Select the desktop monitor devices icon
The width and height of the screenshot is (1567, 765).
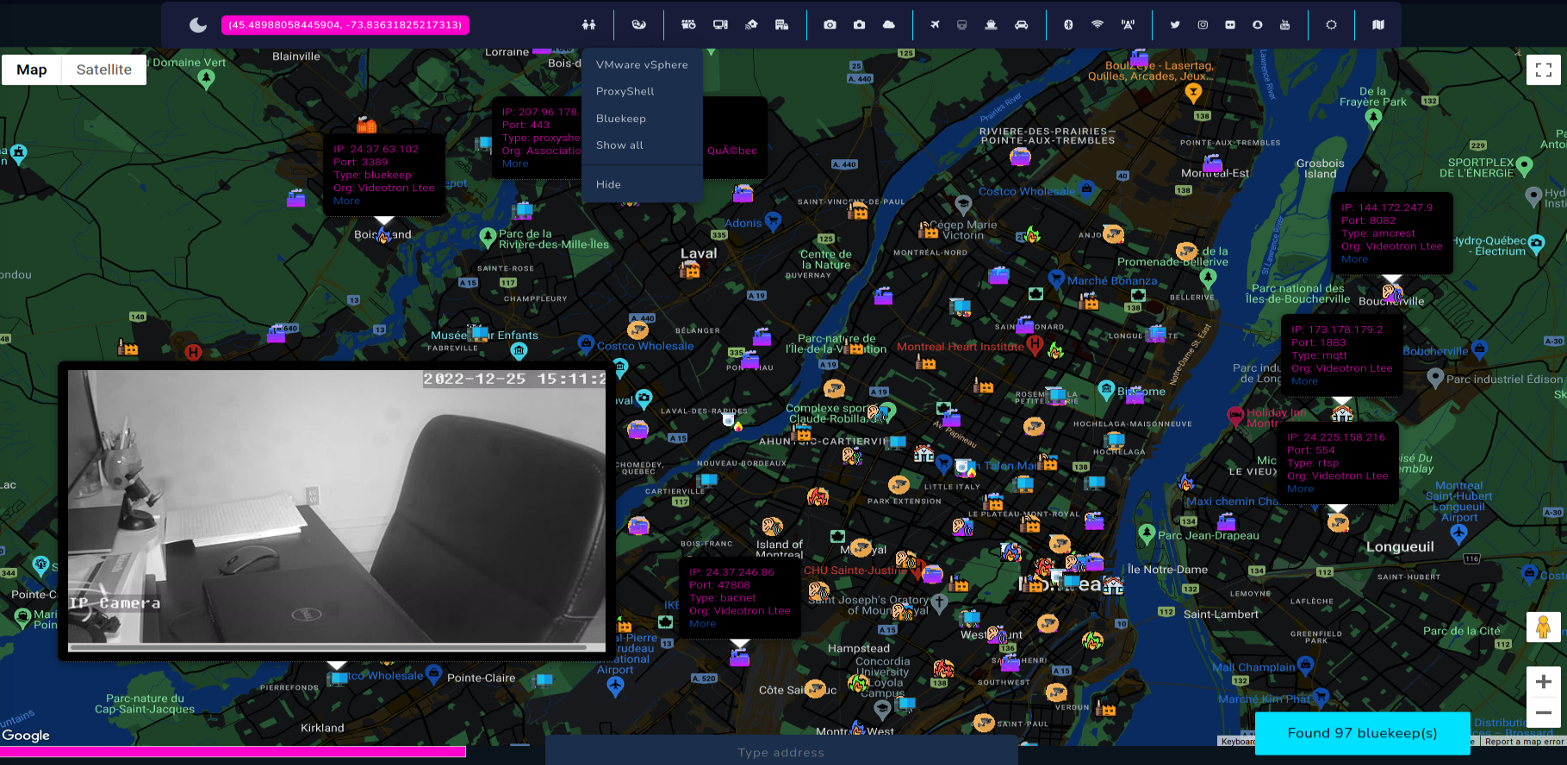coord(720,25)
